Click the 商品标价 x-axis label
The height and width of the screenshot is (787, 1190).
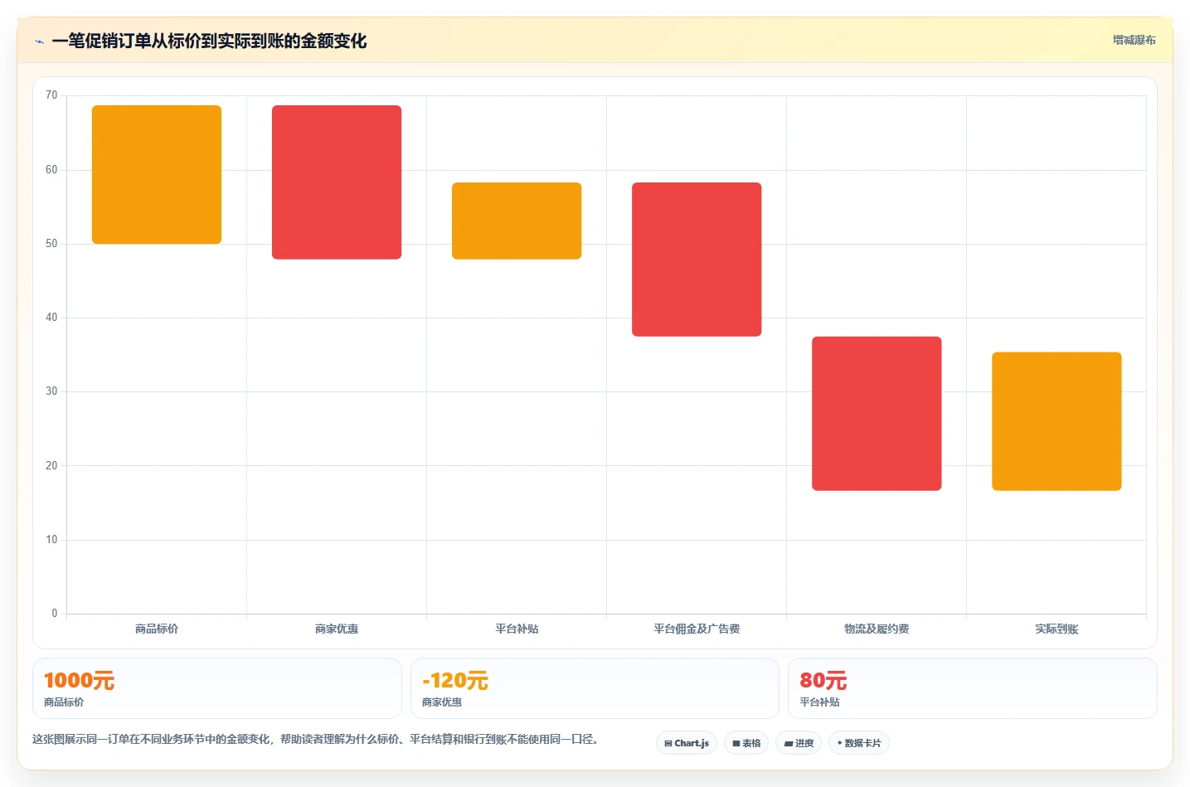[x=157, y=629]
